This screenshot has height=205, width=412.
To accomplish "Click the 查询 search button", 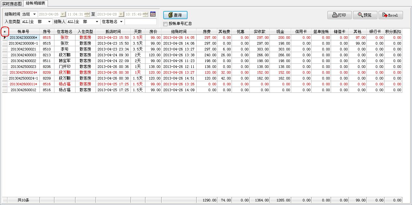I will (x=175, y=15).
